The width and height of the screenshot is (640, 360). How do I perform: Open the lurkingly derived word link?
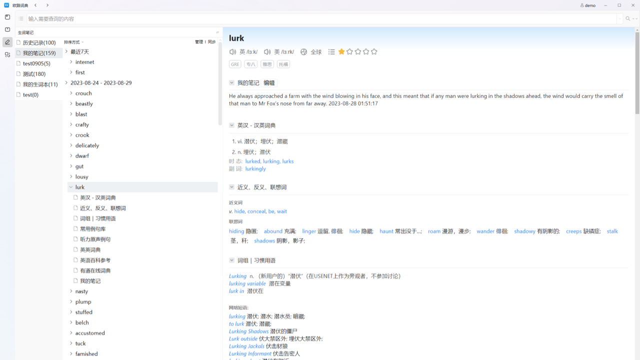pos(255,168)
